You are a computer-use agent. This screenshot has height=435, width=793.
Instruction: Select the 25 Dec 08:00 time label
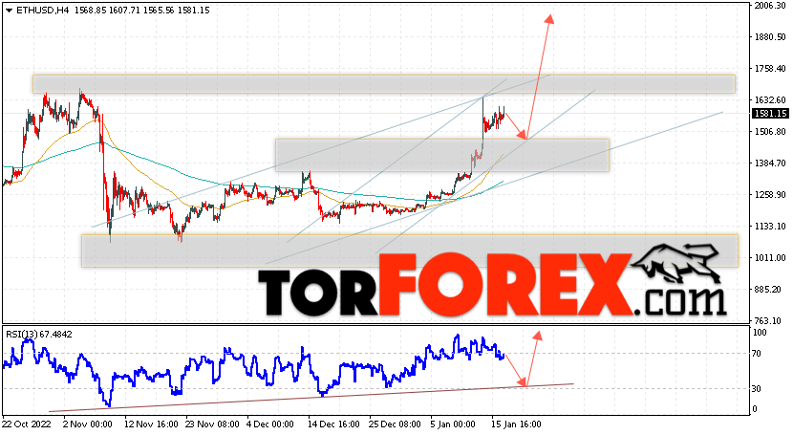395,424
